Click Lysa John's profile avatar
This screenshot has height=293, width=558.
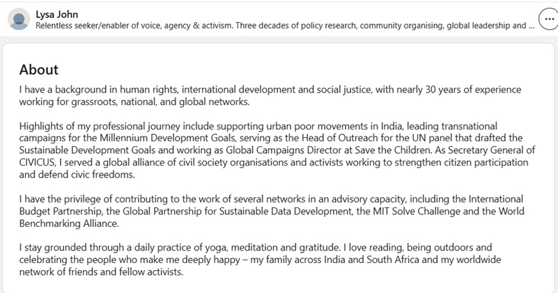(19, 19)
